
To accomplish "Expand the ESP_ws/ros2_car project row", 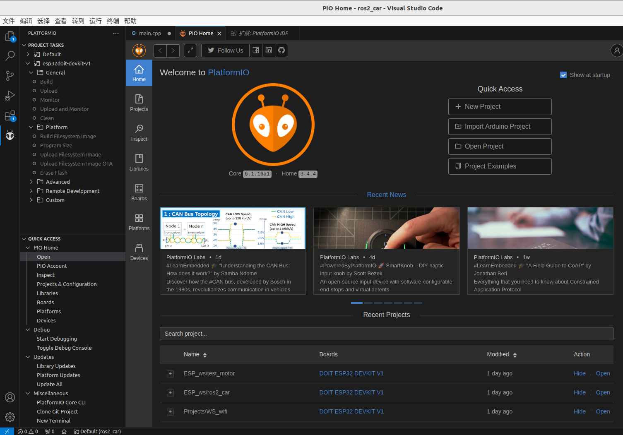I will [x=170, y=392].
